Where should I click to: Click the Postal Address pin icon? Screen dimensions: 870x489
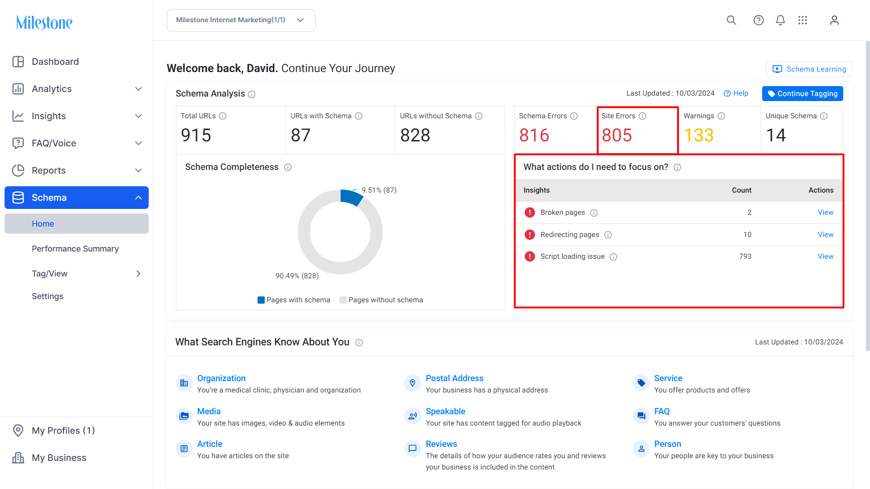pos(413,383)
